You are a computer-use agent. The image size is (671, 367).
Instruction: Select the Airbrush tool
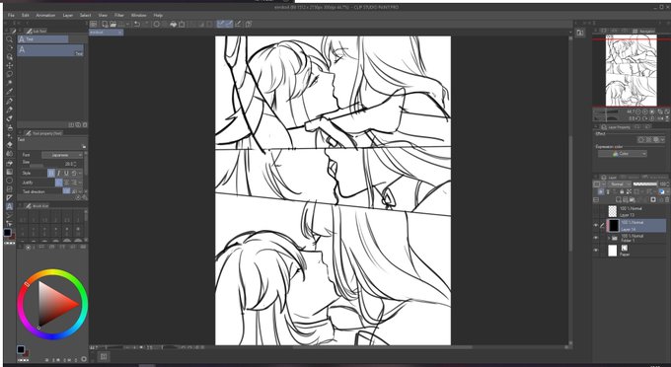(x=10, y=127)
